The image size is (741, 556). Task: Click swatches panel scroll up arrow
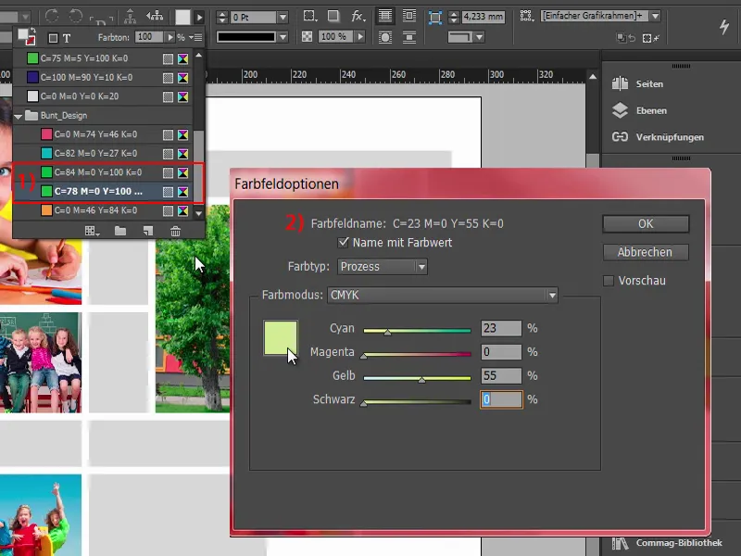point(199,56)
